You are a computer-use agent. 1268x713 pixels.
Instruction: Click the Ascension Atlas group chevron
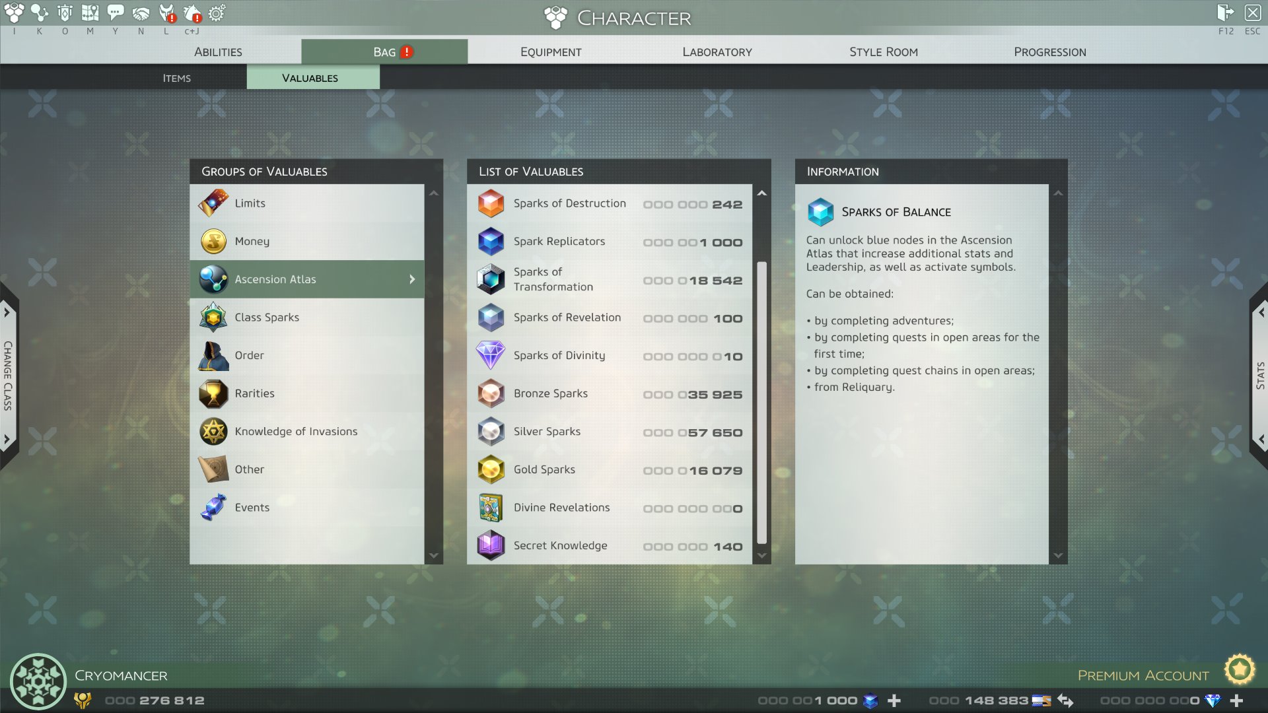[x=412, y=279]
